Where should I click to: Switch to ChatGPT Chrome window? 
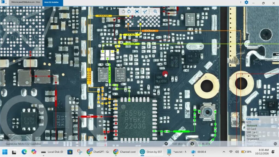(98, 152)
